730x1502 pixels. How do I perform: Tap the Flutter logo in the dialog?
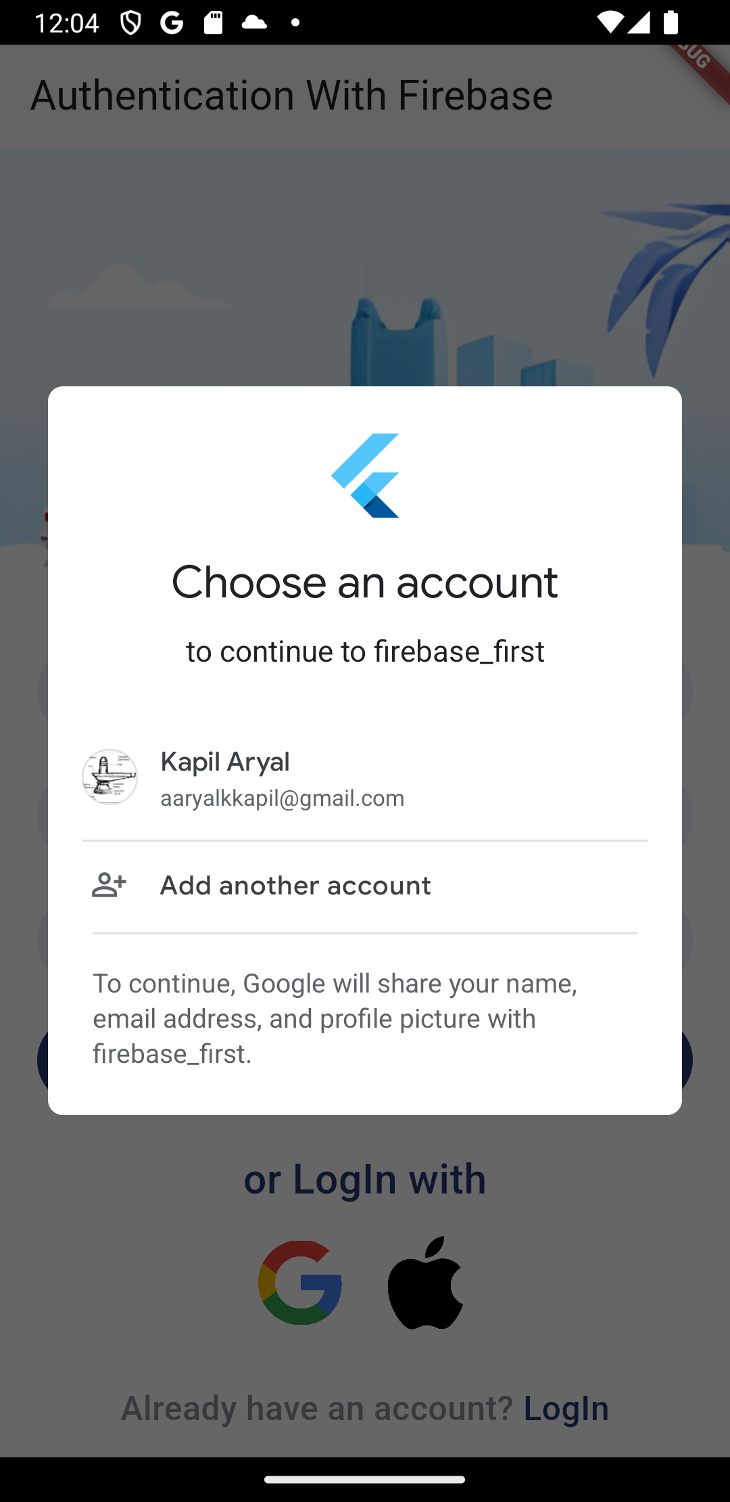click(x=365, y=476)
